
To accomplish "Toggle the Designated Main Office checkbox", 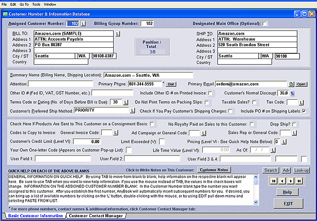I will (x=265, y=23).
